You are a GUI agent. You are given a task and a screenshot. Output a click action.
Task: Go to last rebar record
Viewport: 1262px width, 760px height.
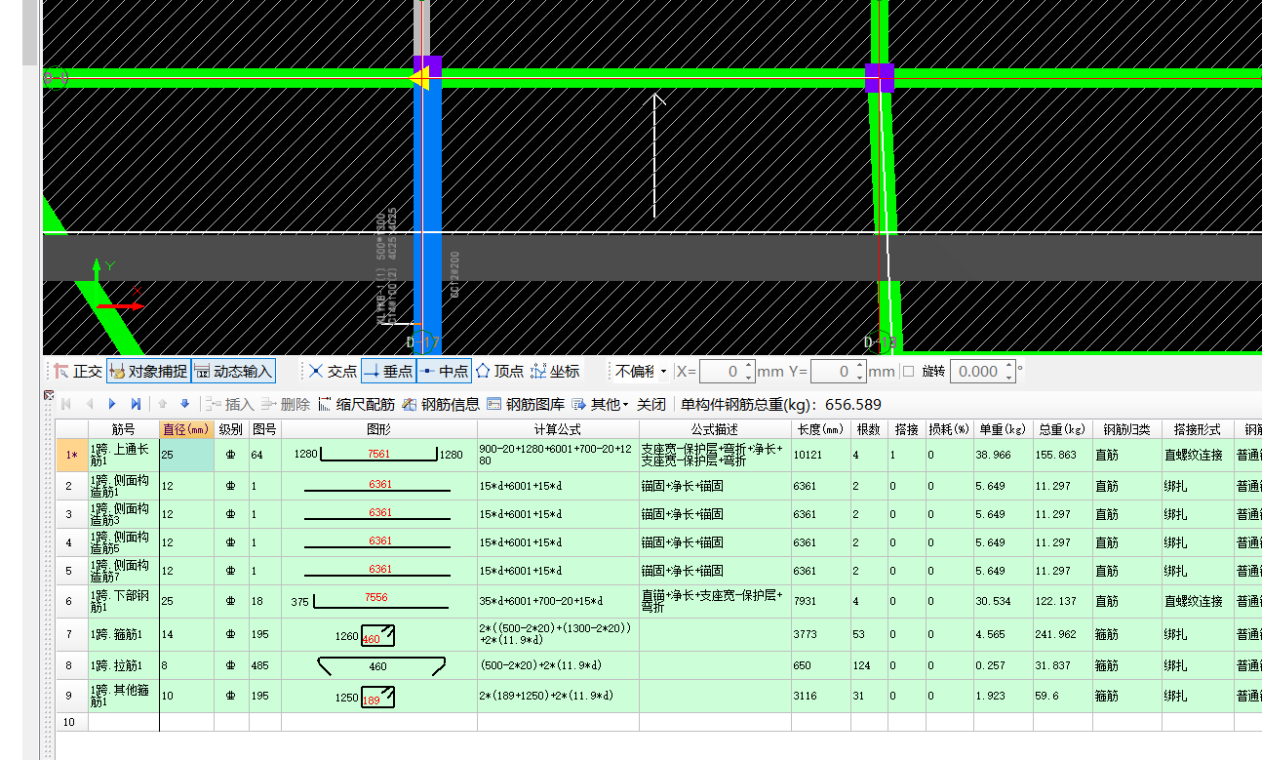(136, 404)
